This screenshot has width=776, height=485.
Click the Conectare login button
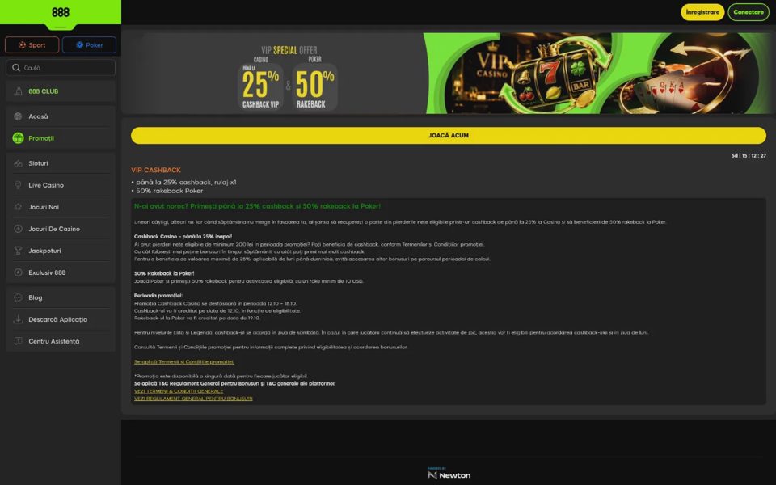click(749, 12)
